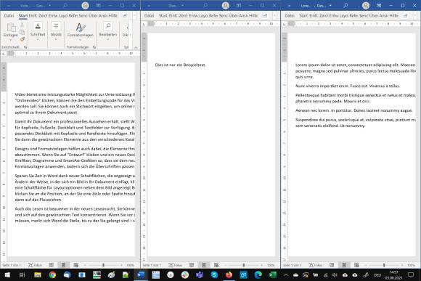421x281 pixels.
Task: Open Task View on the taskbar
Action: pos(23,274)
